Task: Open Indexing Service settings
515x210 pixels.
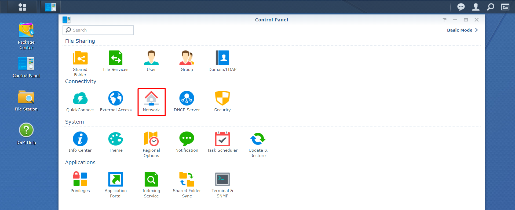Action: pos(151,185)
